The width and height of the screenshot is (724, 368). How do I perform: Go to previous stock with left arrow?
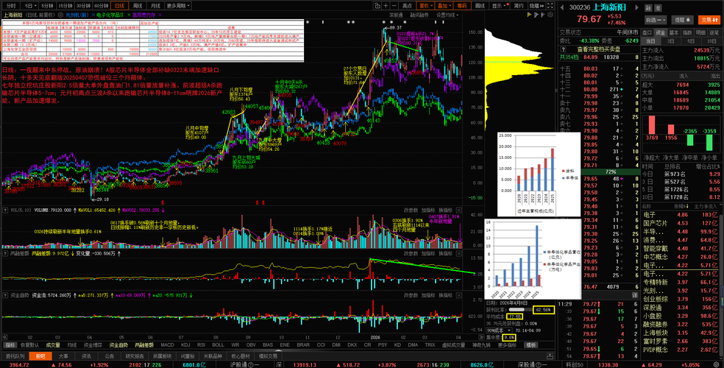point(562,7)
